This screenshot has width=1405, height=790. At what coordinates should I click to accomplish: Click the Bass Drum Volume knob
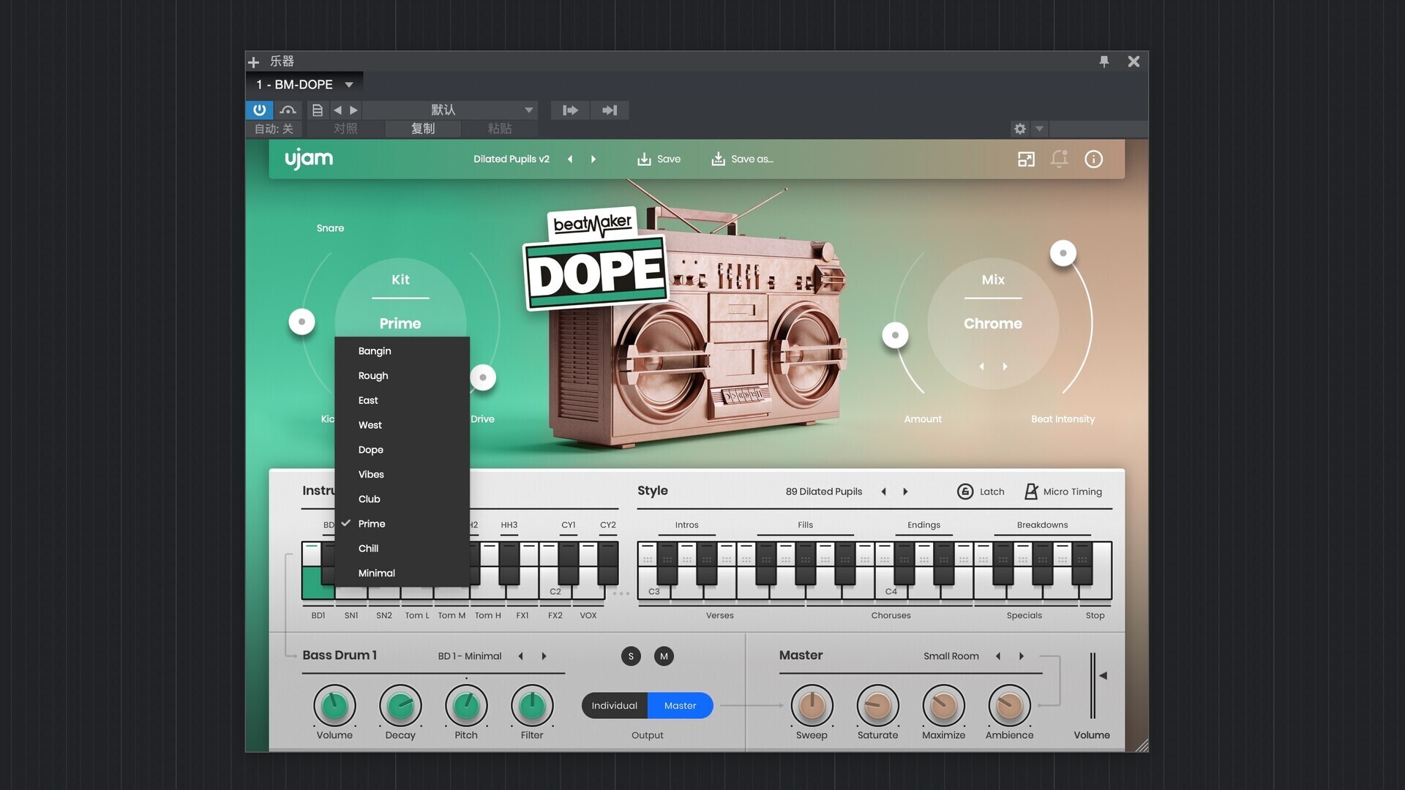(334, 706)
